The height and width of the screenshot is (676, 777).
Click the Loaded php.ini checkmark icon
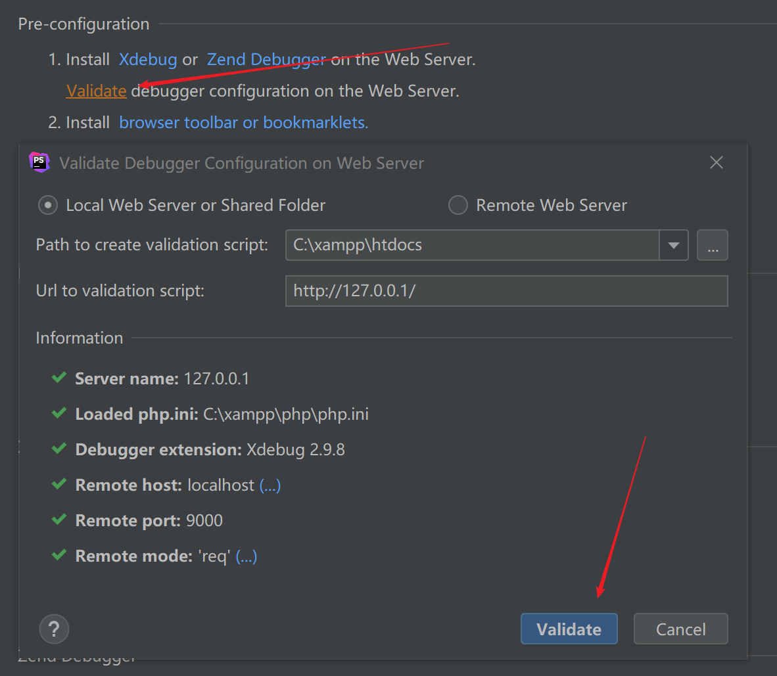(x=59, y=413)
